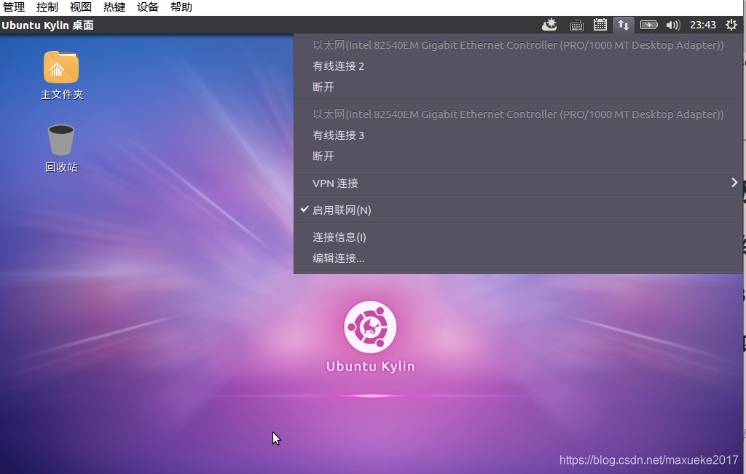Select the 回收站 trash icon on desktop
Viewport: 746px width, 474px height.
[61, 149]
